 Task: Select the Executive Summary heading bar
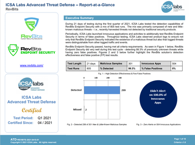124,18
